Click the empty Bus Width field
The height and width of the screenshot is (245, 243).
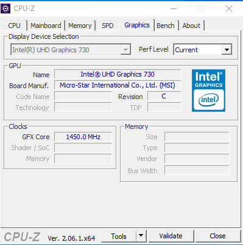coord(197,170)
